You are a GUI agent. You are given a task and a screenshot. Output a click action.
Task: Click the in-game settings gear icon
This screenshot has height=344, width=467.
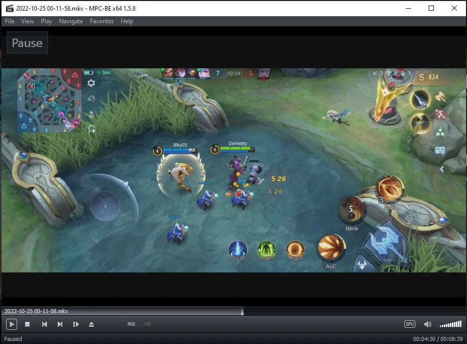(x=91, y=83)
